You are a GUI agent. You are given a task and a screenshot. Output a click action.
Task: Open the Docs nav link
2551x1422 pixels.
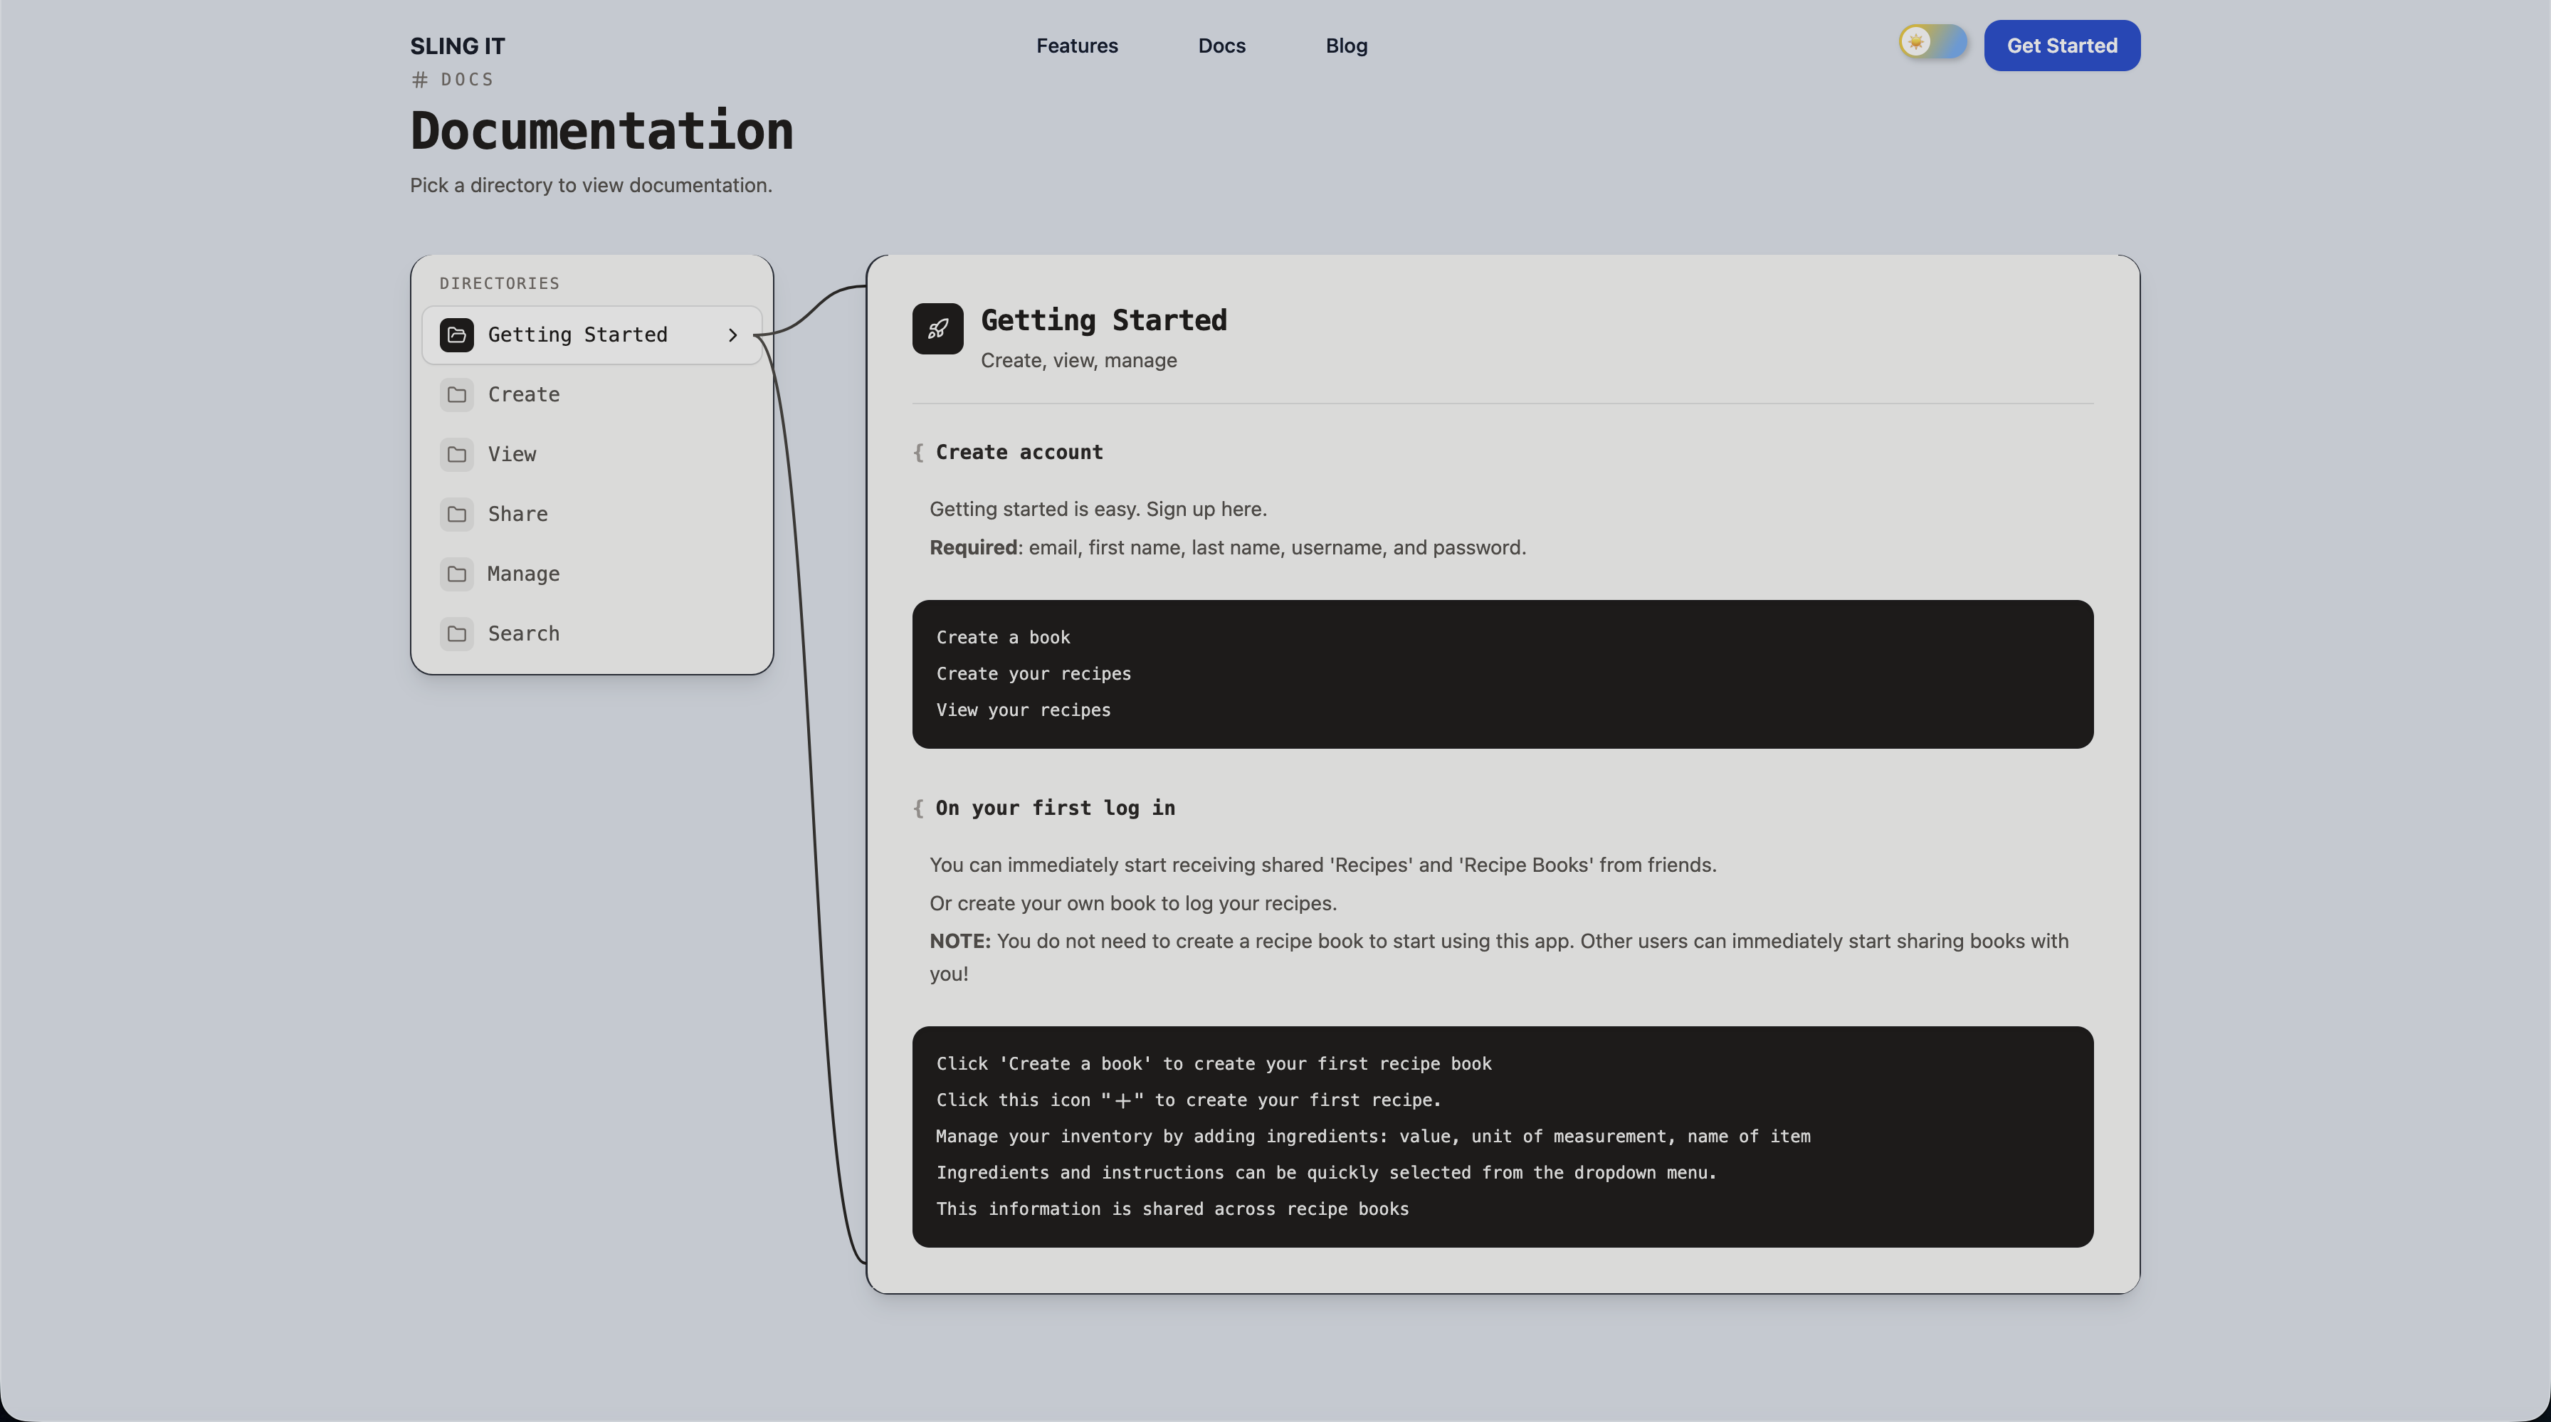point(1221,46)
